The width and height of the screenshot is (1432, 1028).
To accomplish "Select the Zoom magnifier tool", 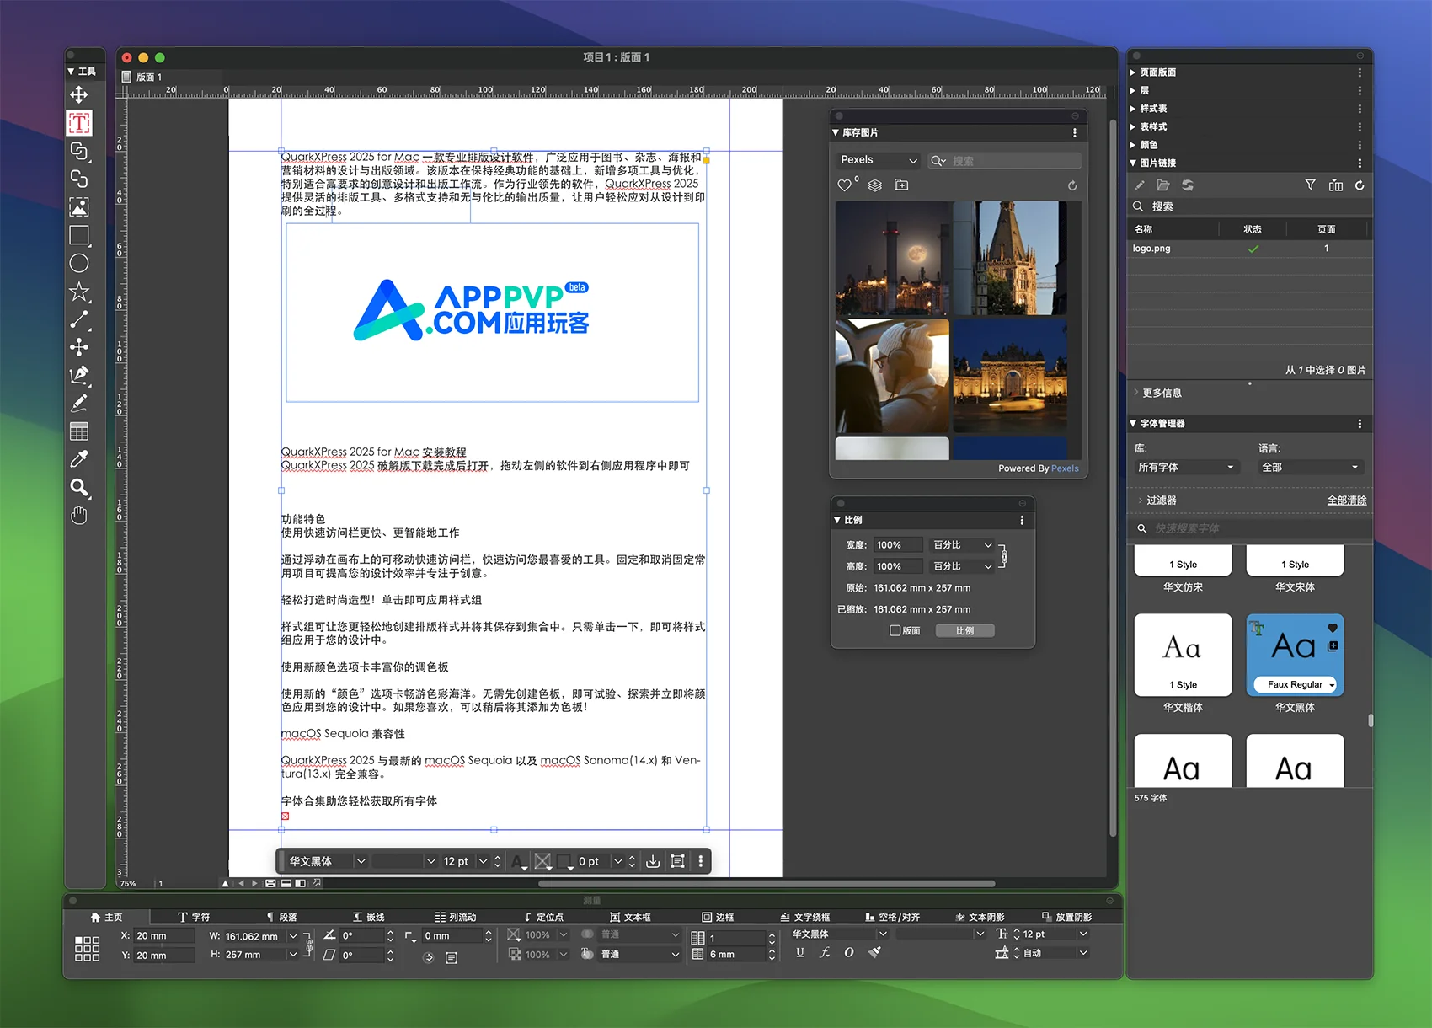I will 79,487.
